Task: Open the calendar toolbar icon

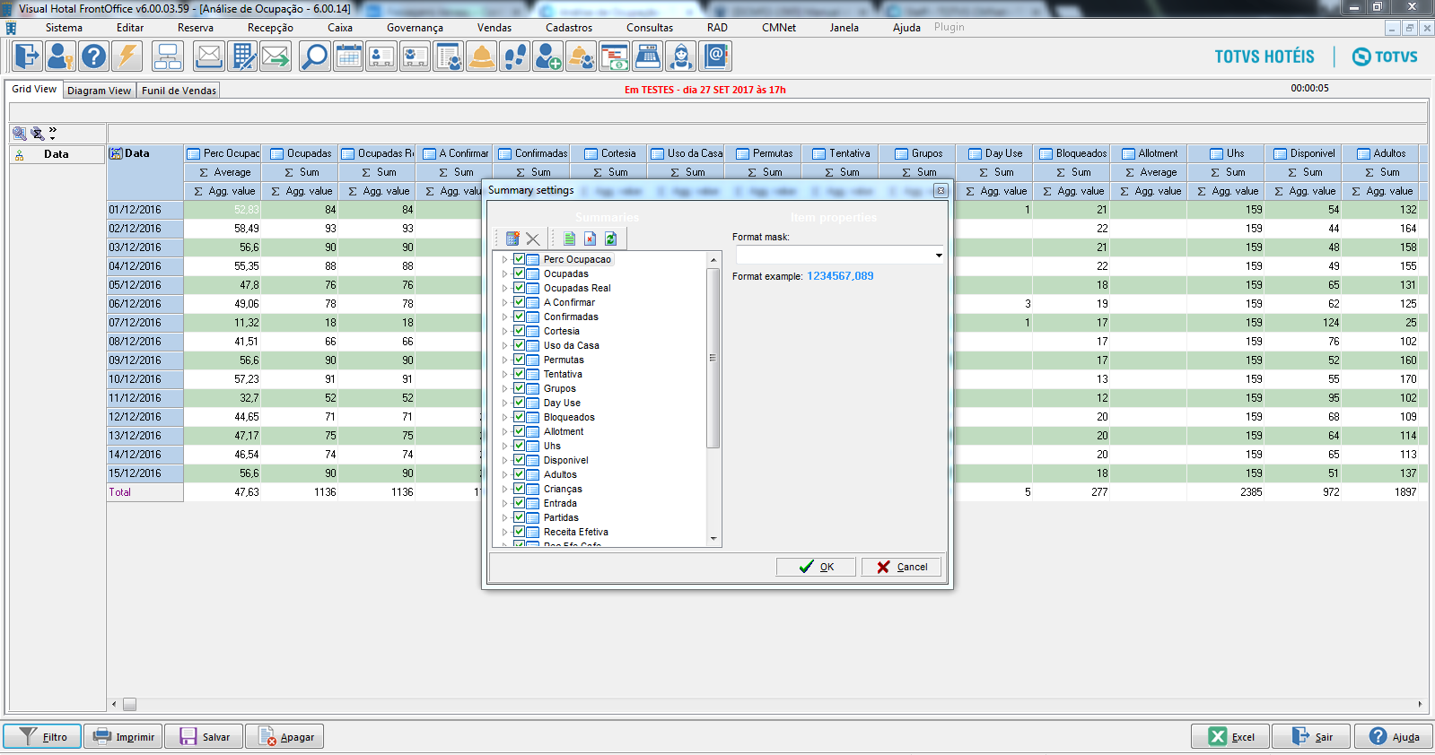Action: [x=348, y=56]
